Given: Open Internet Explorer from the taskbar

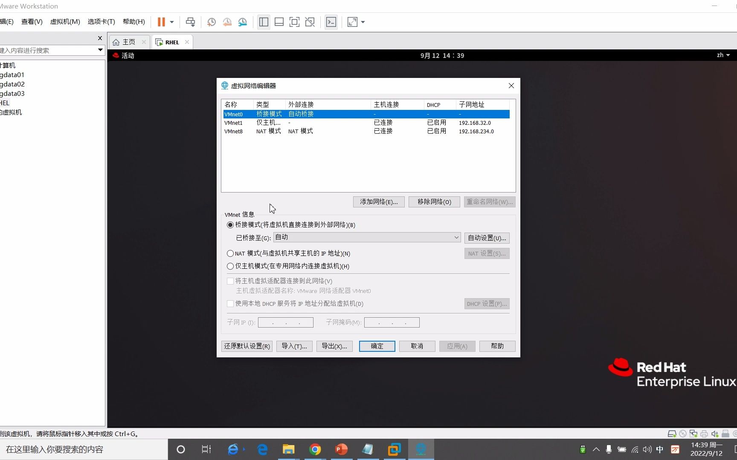Looking at the screenshot, I should pyautogui.click(x=233, y=449).
